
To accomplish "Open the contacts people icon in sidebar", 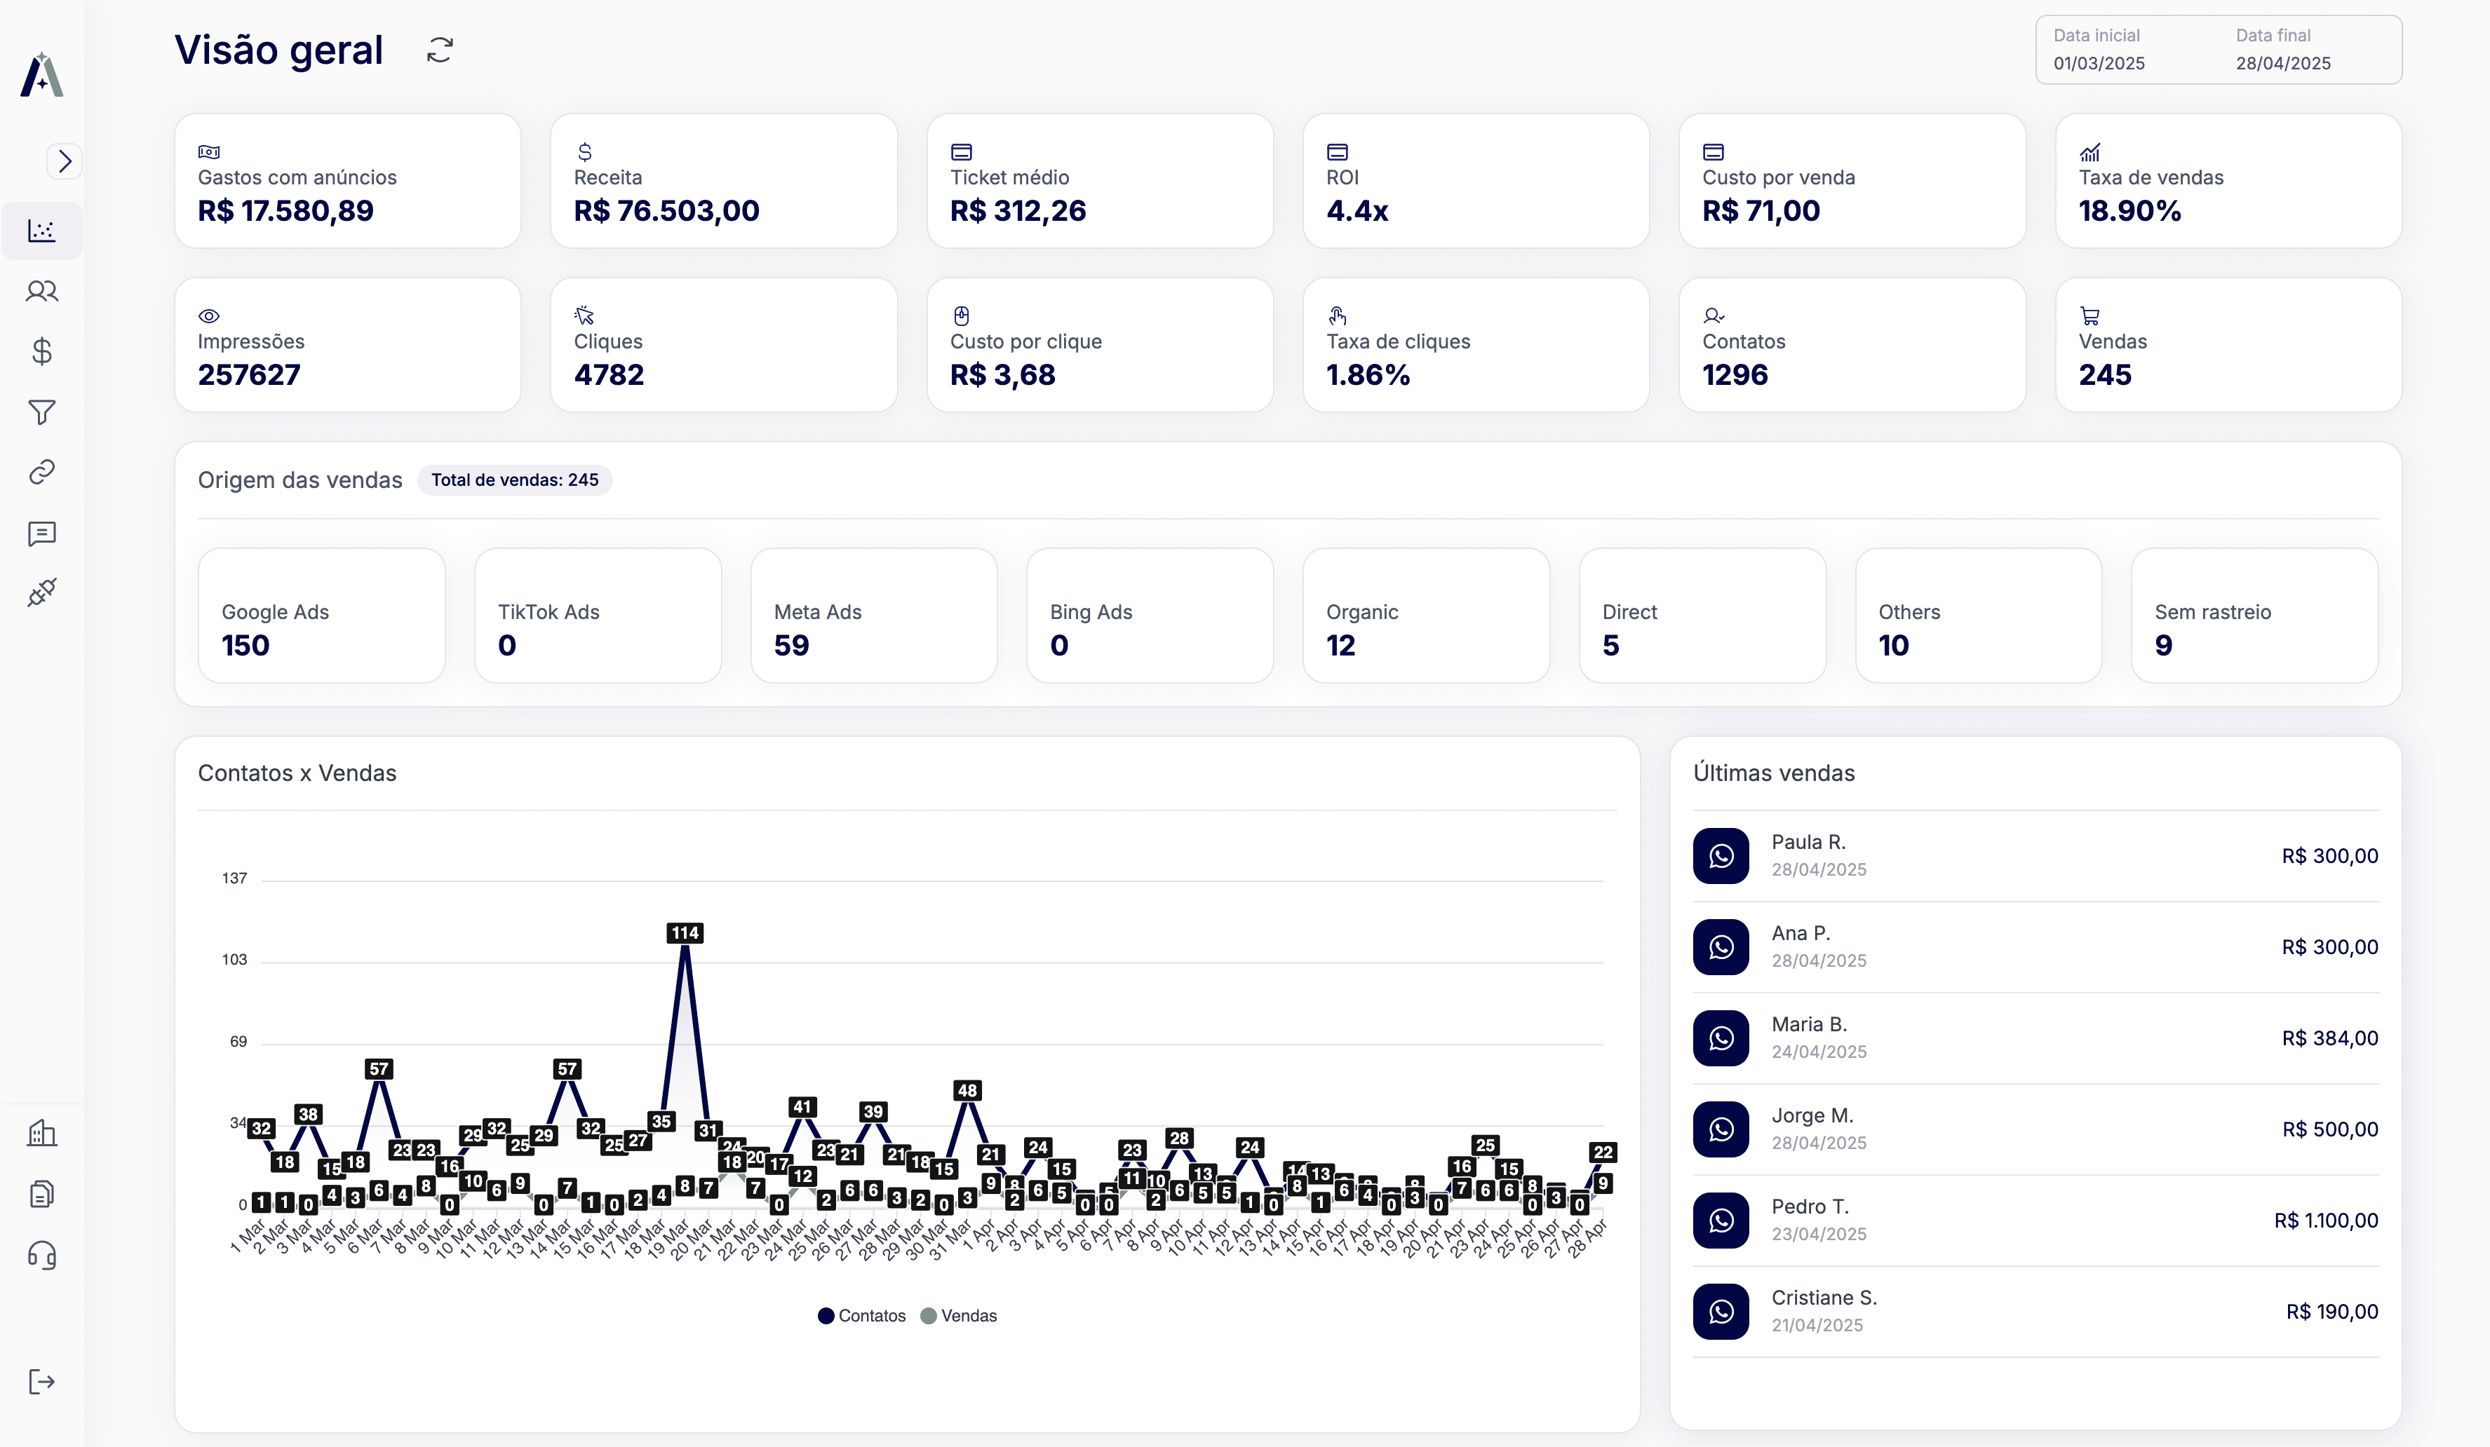I will pyautogui.click(x=41, y=292).
